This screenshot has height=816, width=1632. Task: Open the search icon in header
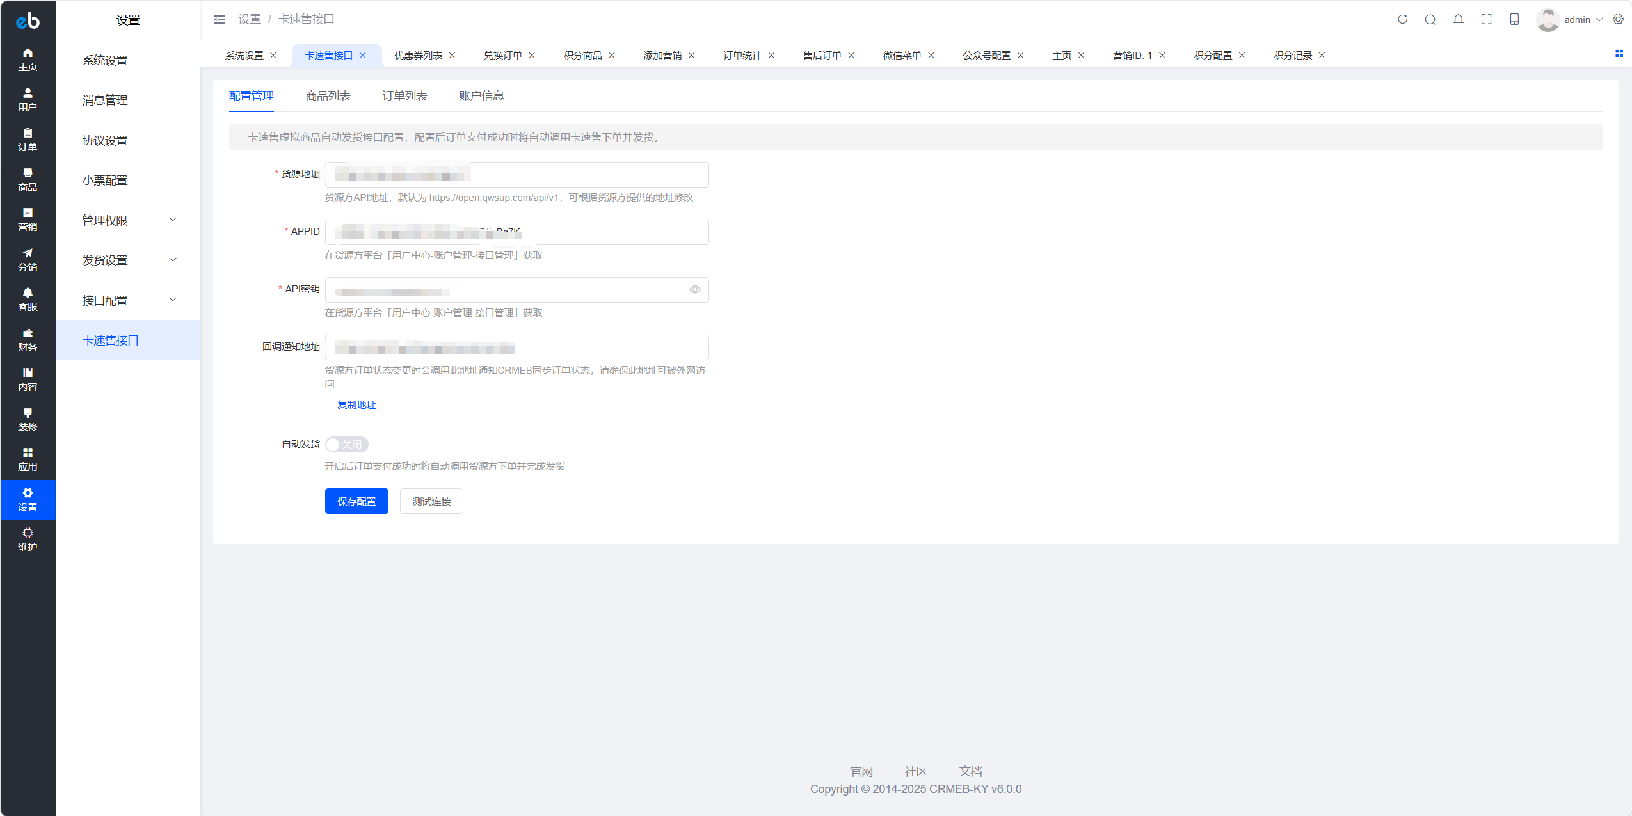[1430, 19]
